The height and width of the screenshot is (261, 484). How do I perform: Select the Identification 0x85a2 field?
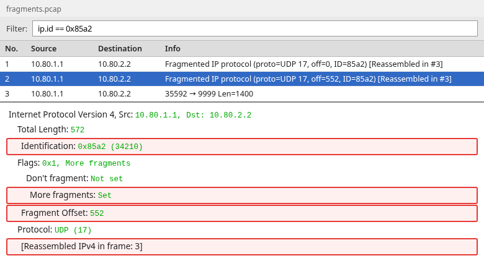[242, 147]
